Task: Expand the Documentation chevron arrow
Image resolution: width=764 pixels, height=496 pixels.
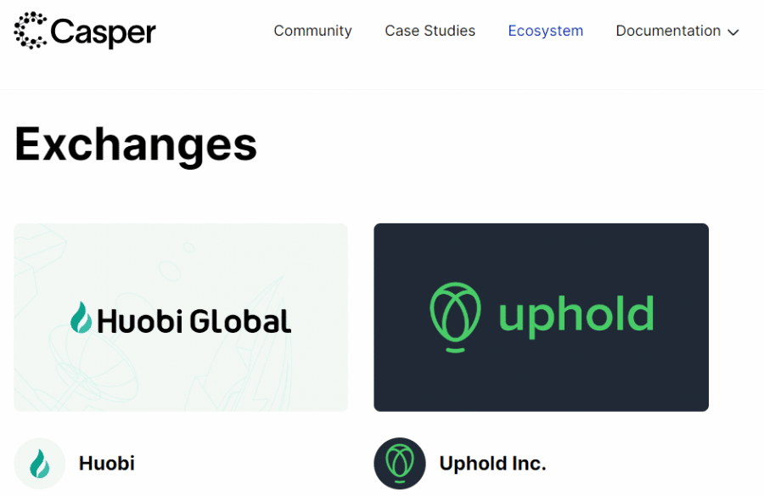Action: coord(733,32)
